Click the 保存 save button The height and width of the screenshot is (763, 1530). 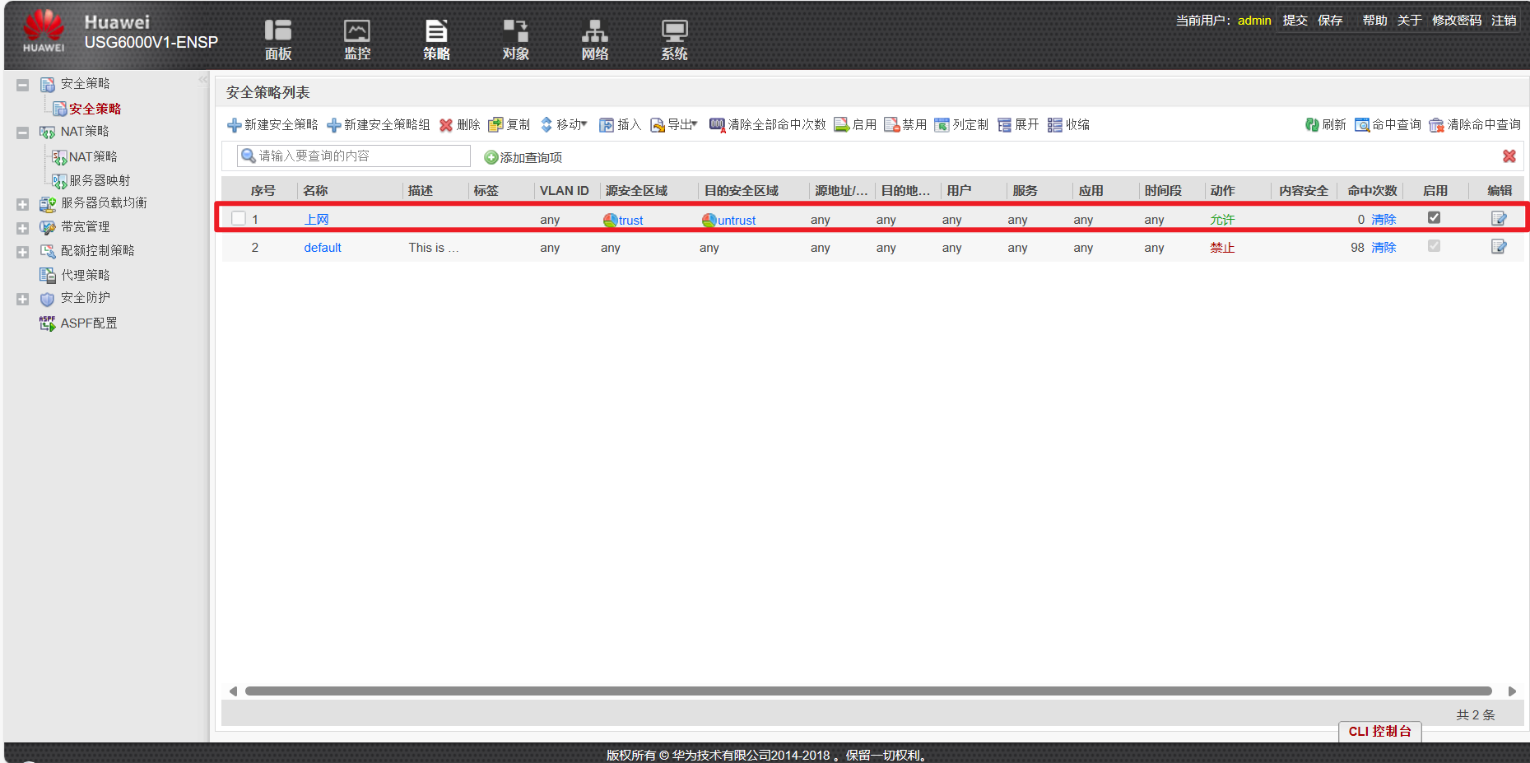[1330, 20]
